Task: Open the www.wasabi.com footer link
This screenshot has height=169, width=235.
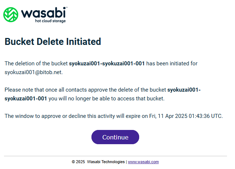Action: tap(143, 162)
